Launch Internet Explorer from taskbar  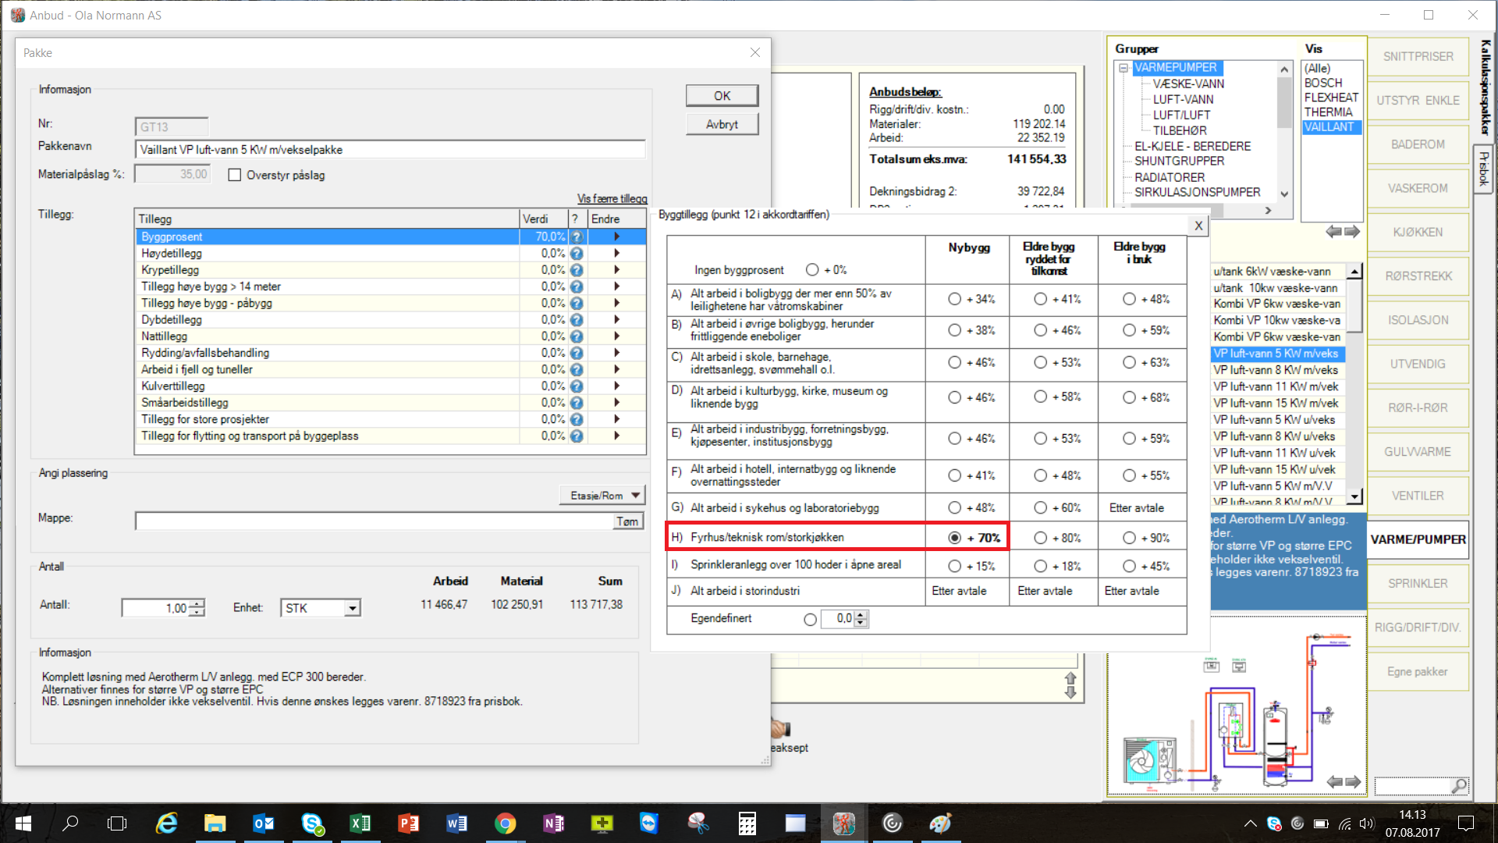tap(166, 823)
